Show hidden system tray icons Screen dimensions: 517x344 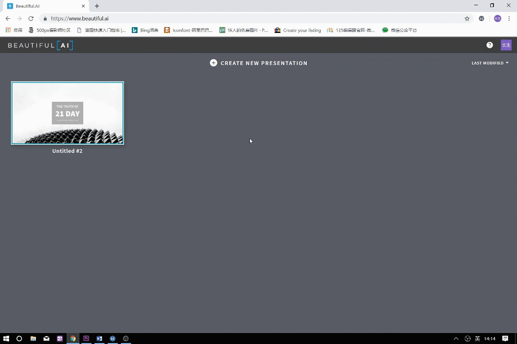[456, 338]
